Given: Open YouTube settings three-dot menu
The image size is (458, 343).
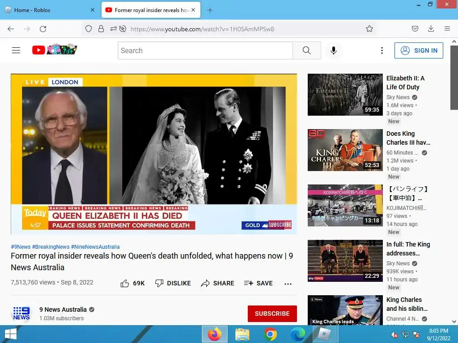Looking at the screenshot, I should coord(382,50).
